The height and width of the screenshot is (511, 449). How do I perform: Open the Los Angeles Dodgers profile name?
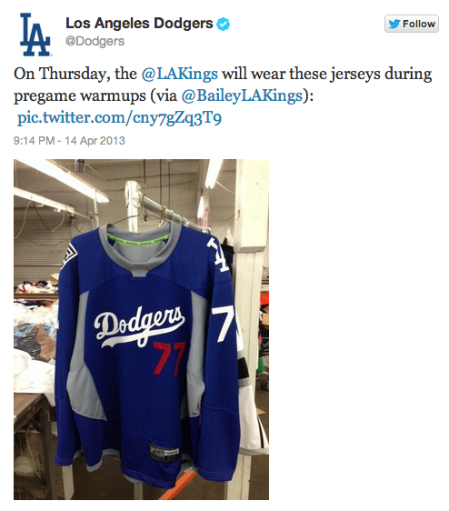pos(139,24)
